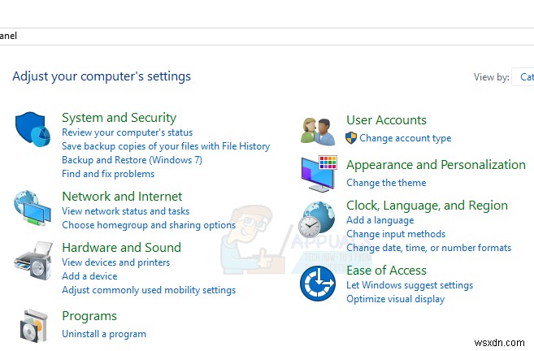
Task: Click Add a language link
Action: coord(380,220)
